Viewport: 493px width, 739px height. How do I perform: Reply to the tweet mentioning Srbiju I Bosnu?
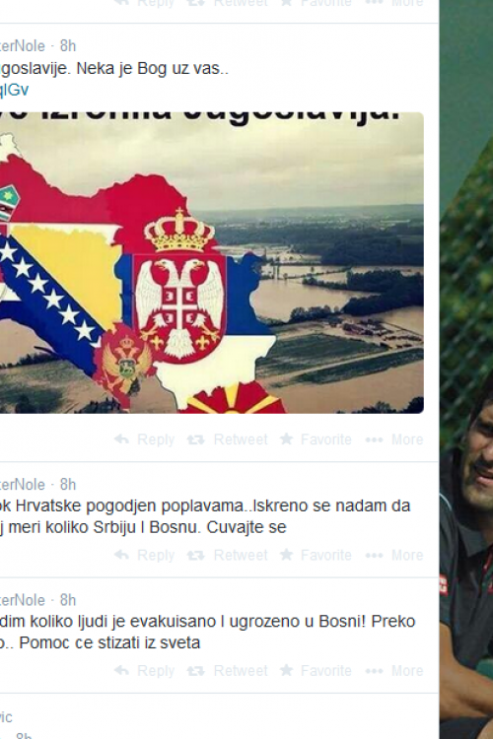click(144, 555)
